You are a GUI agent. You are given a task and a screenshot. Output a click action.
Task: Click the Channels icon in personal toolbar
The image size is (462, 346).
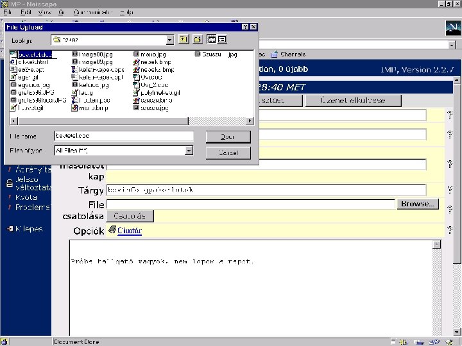274,54
